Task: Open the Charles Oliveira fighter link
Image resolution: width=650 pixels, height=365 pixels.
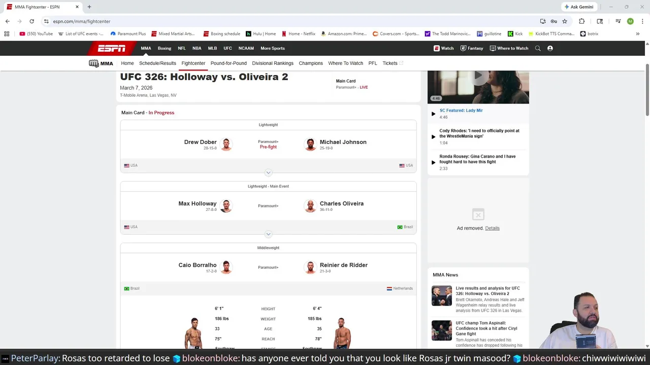Action: tap(342, 203)
